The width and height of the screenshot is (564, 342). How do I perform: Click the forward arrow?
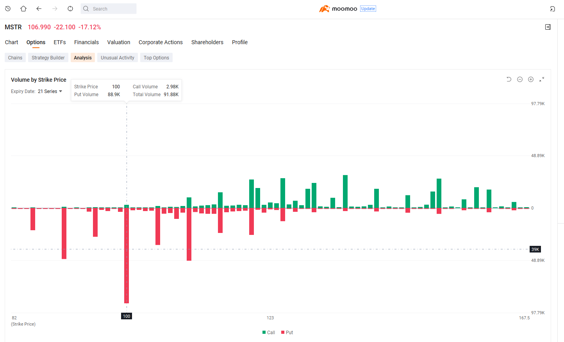55,9
